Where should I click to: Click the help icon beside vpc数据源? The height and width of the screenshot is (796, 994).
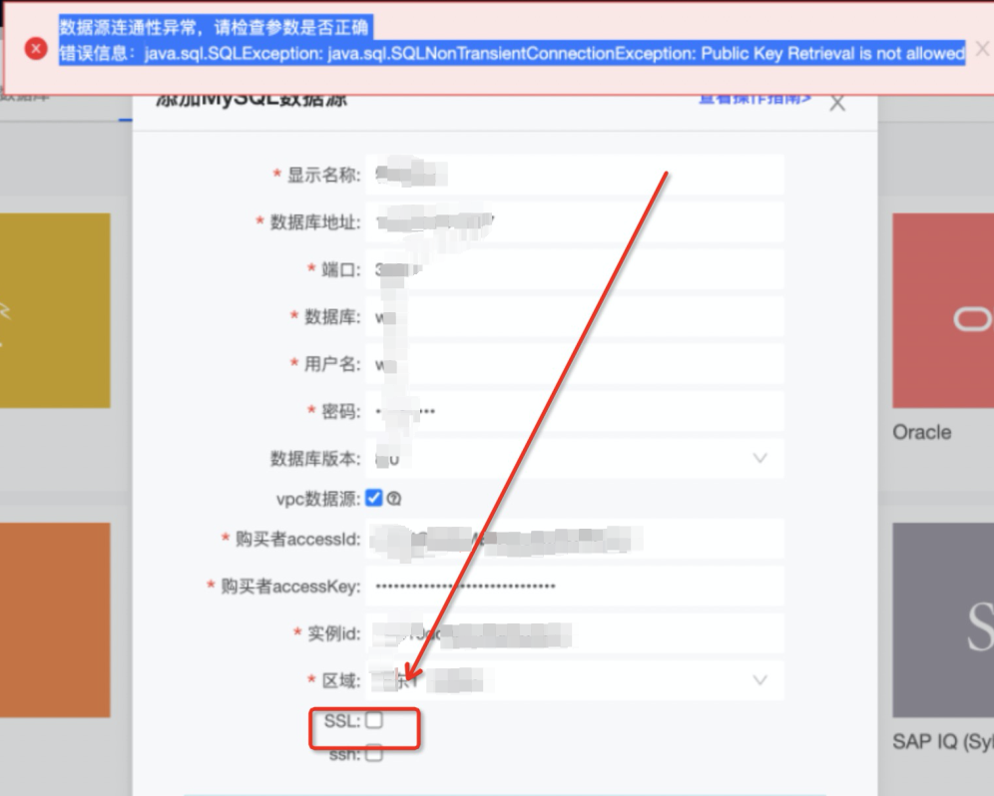pyautogui.click(x=394, y=499)
